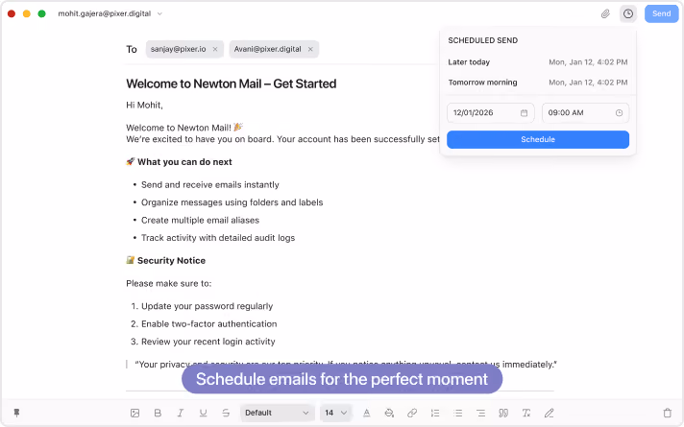
Task: Click "Track activity with detailed audit logs" bullet
Action: [218, 238]
